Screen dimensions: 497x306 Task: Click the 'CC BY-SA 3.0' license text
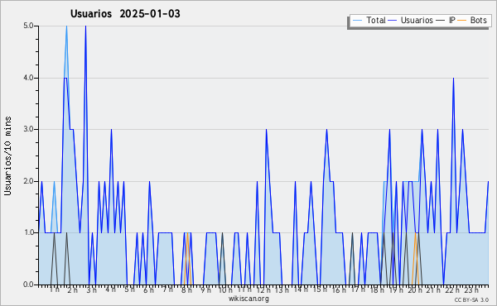click(x=471, y=299)
